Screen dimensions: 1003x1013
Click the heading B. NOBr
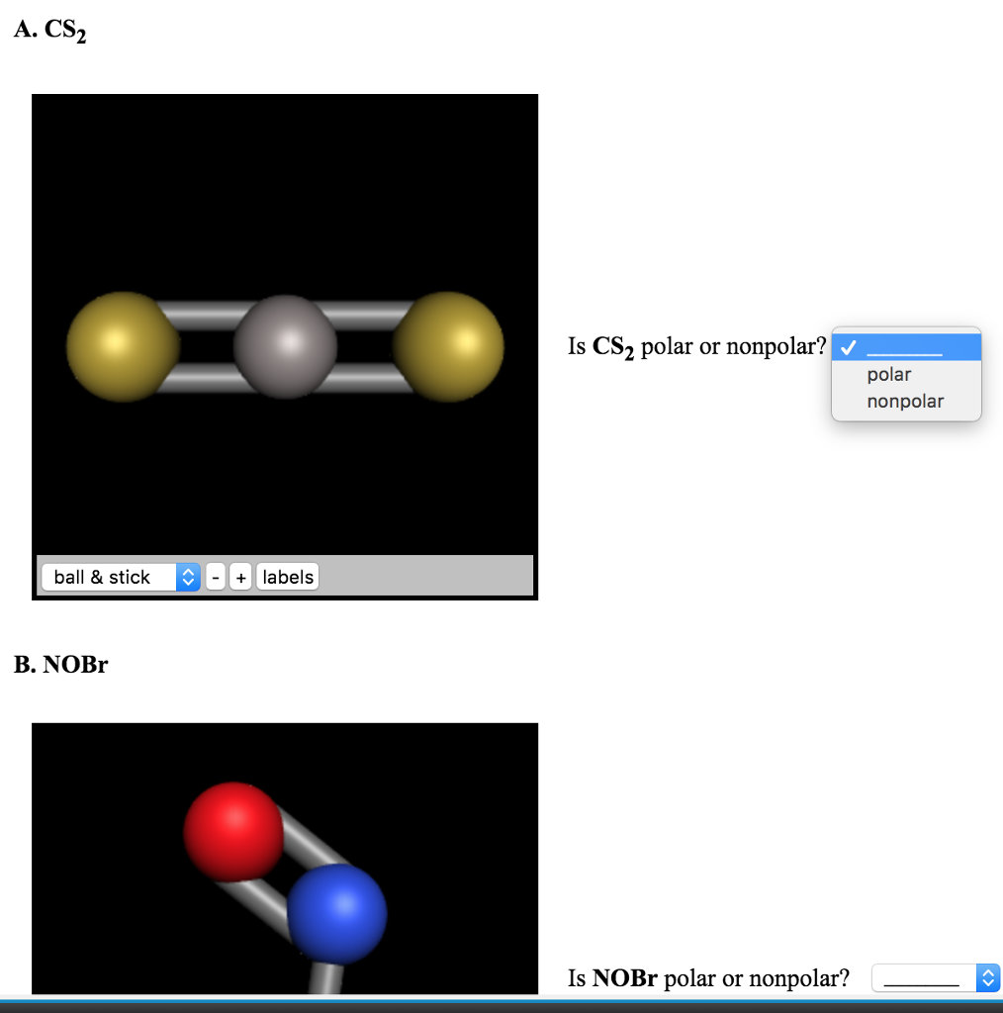[59, 665]
